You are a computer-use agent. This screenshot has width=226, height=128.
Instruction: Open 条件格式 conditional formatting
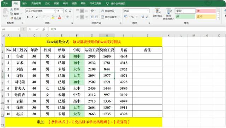tap(157, 14)
